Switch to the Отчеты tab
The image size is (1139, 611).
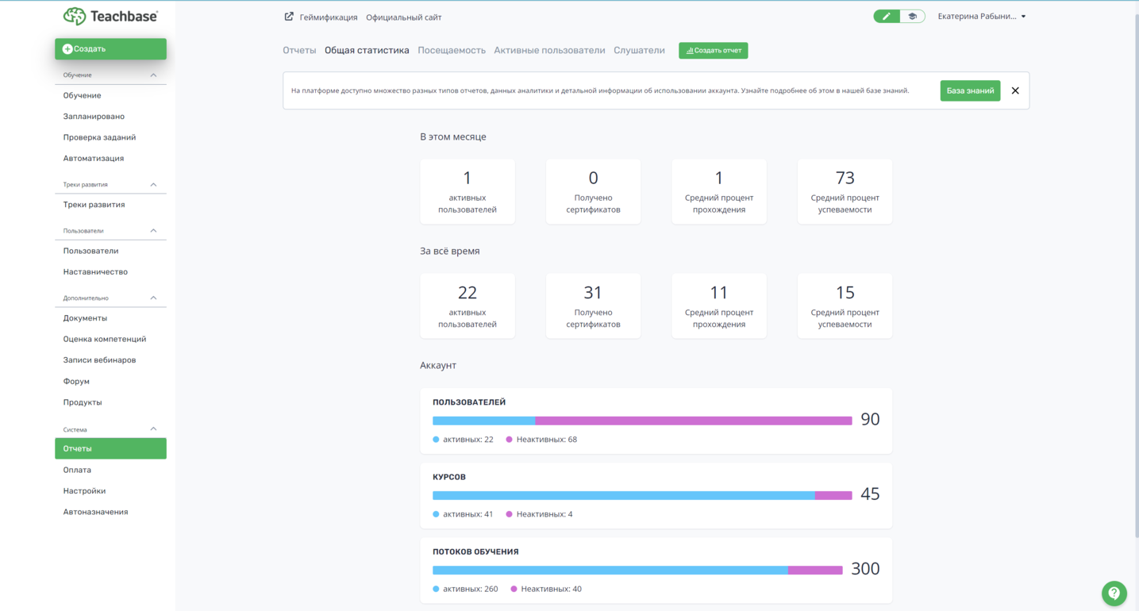tap(299, 50)
